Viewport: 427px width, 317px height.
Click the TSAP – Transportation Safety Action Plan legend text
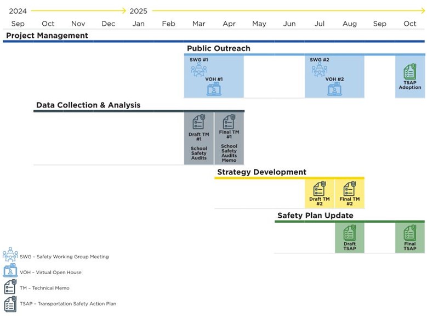point(68,304)
